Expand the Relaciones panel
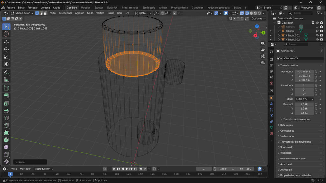This screenshot has width=326, height=183. [287, 125]
